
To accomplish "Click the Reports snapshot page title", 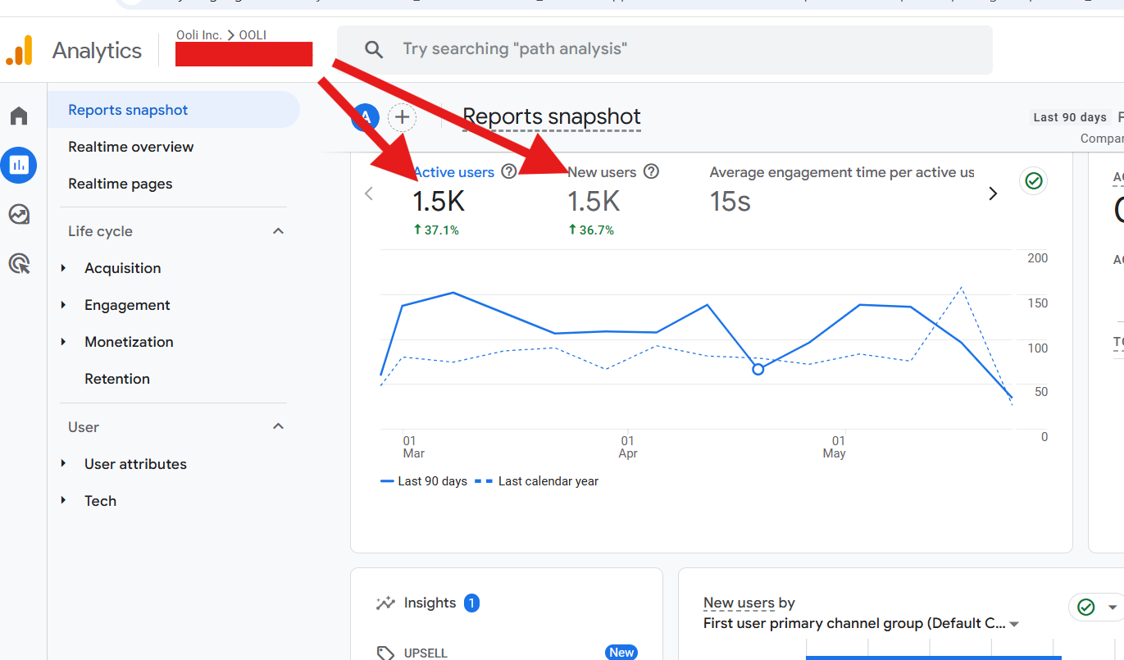I will pyautogui.click(x=552, y=116).
